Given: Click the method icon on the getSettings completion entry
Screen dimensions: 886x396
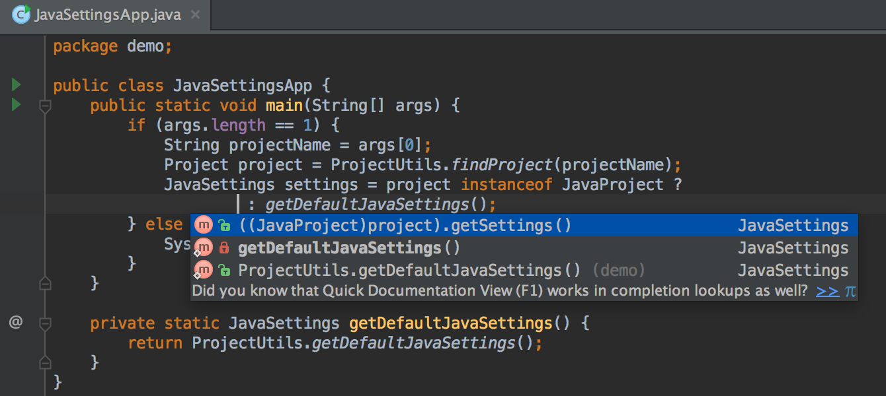Looking at the screenshot, I should click(x=204, y=225).
